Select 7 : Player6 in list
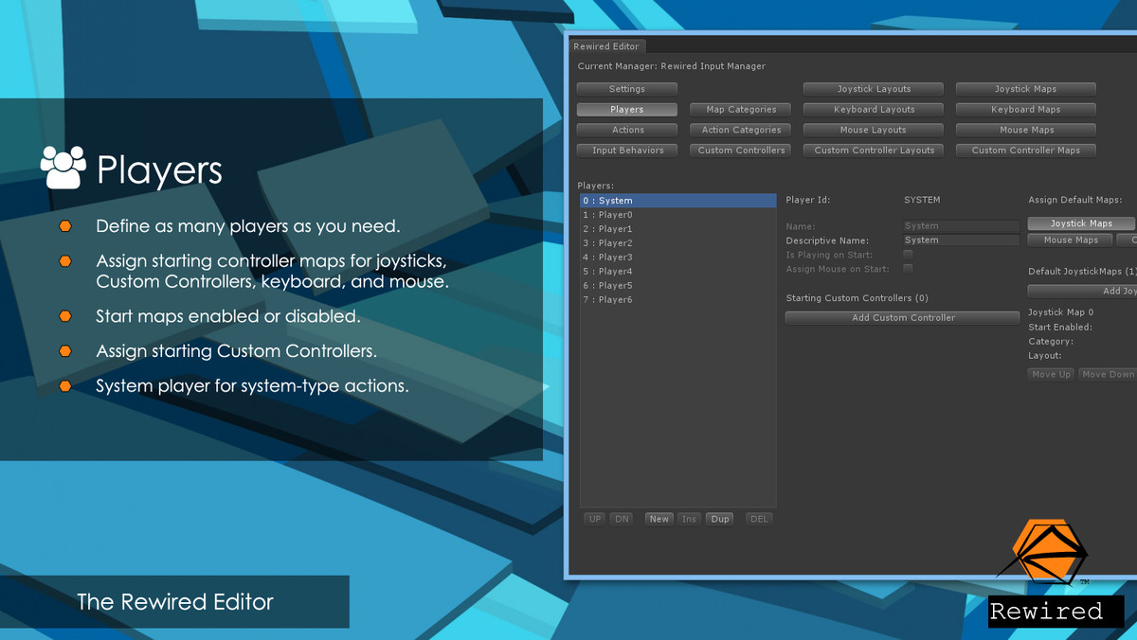Image resolution: width=1137 pixels, height=640 pixels. click(x=677, y=300)
